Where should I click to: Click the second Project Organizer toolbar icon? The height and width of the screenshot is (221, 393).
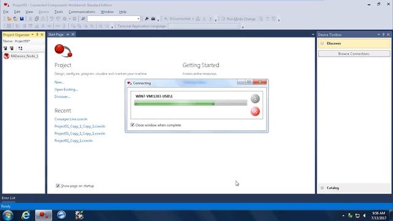click(12, 48)
